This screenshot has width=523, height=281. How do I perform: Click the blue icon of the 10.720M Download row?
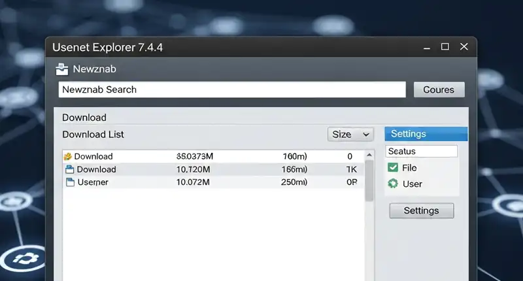coord(70,169)
